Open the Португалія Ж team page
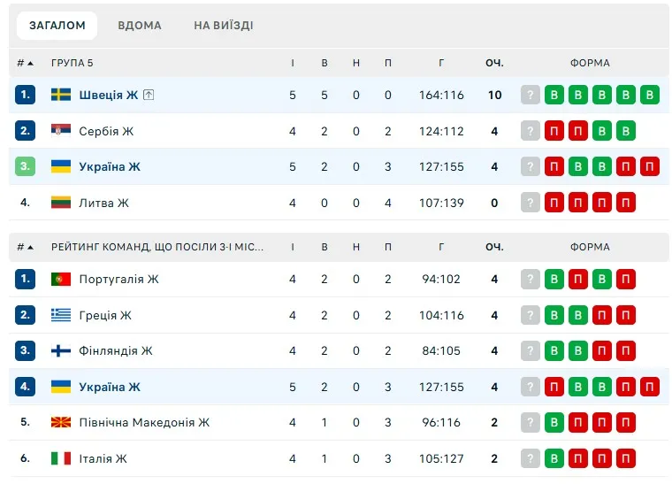 [x=118, y=280]
